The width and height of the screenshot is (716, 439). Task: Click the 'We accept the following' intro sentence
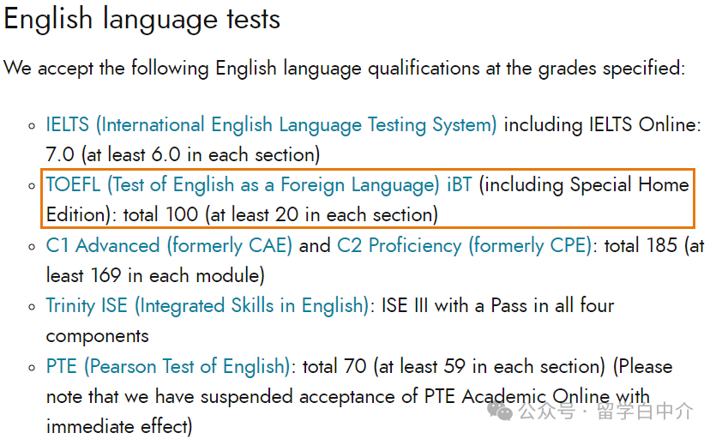click(x=345, y=69)
